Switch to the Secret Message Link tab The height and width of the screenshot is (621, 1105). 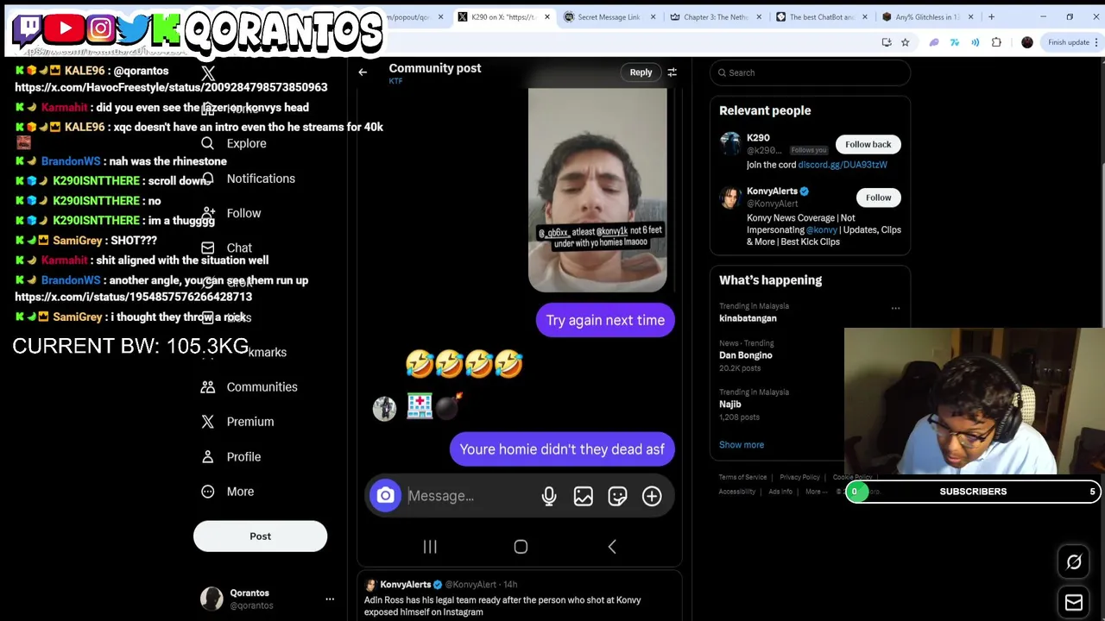point(609,16)
